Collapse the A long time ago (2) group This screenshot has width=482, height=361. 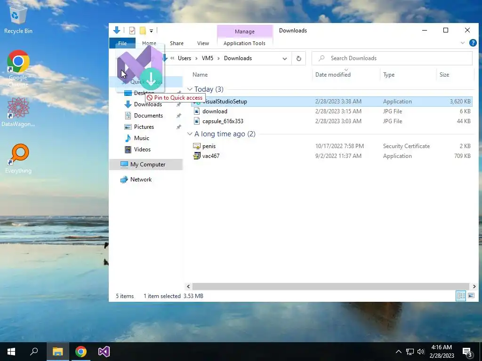tap(190, 134)
